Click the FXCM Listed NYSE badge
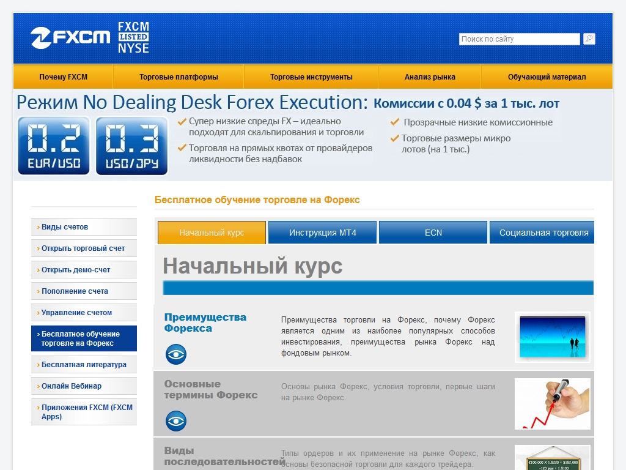 133,38
